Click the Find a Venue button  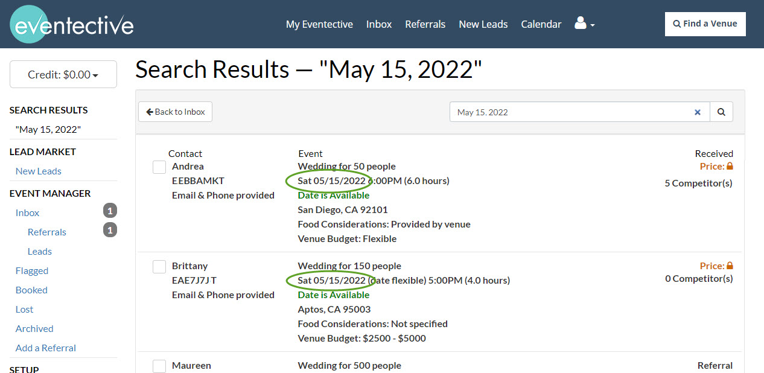pyautogui.click(x=705, y=24)
